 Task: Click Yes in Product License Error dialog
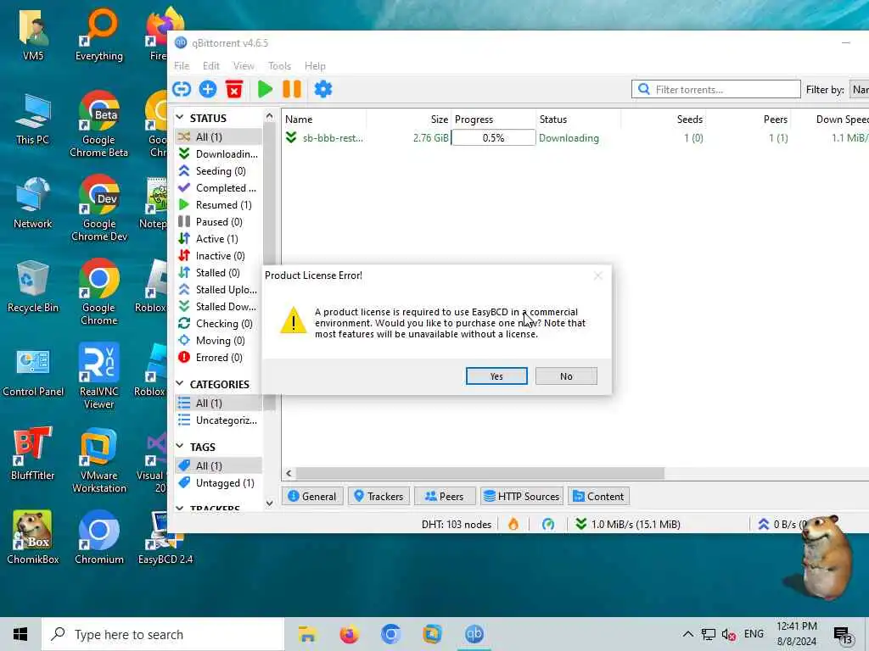click(496, 376)
